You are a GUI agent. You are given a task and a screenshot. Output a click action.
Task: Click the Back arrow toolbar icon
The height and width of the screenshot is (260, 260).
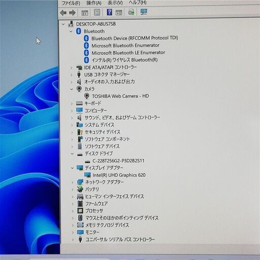(63, 13)
